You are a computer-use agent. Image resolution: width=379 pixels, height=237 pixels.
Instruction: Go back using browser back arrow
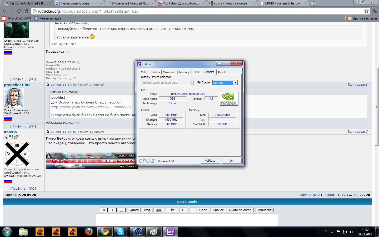point(4,11)
